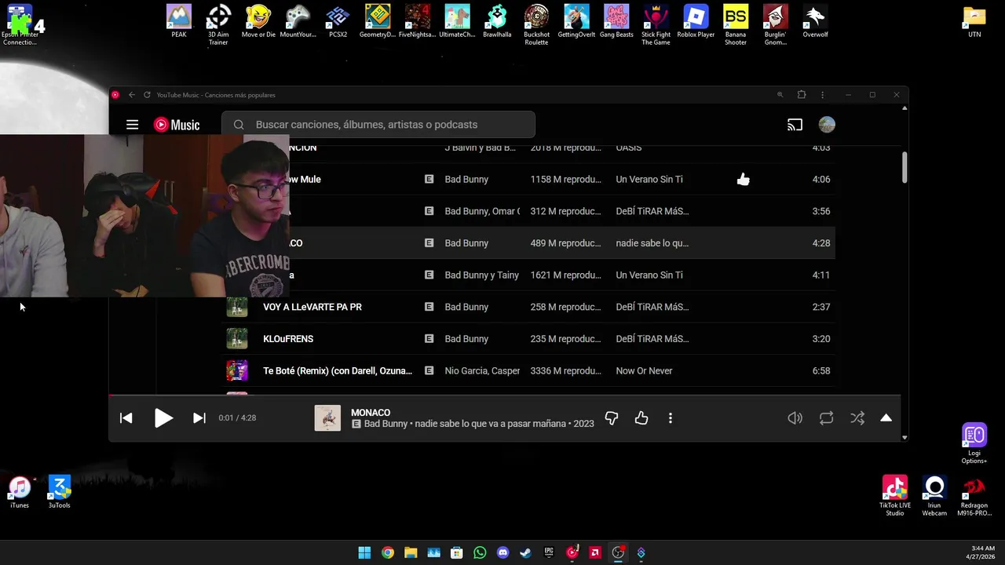
Task: Open the app's three-dot title bar menu
Action: tap(822, 95)
